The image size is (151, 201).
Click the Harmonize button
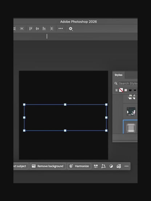pyautogui.click(x=79, y=166)
